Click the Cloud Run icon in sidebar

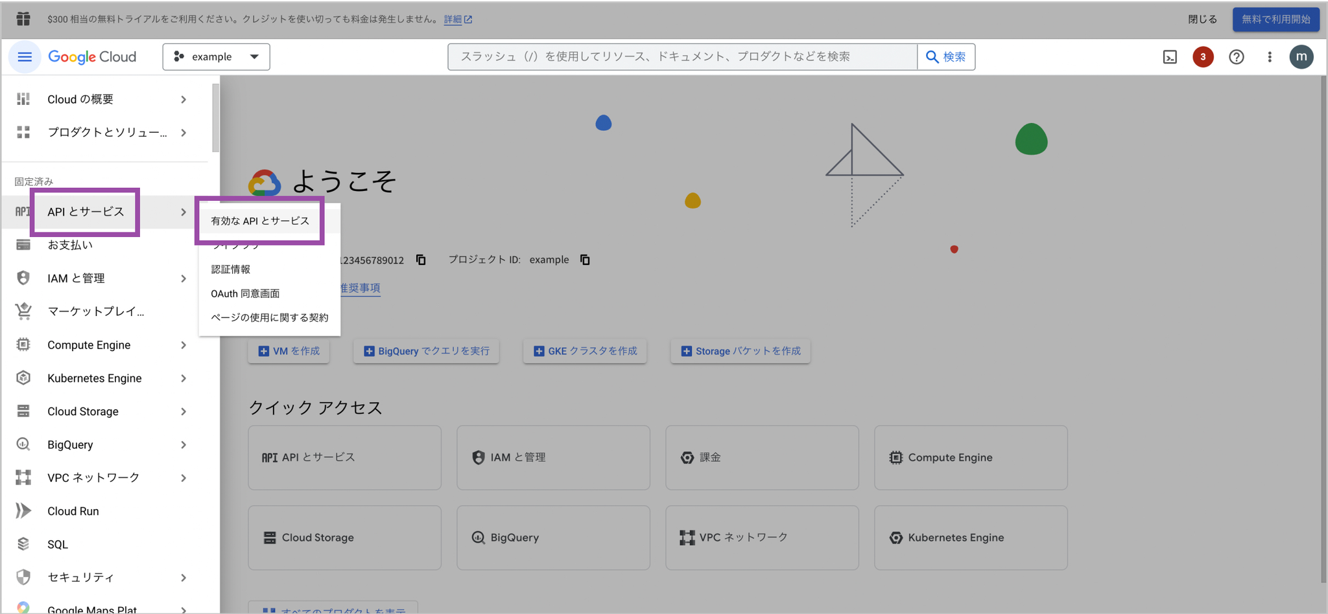tap(23, 510)
